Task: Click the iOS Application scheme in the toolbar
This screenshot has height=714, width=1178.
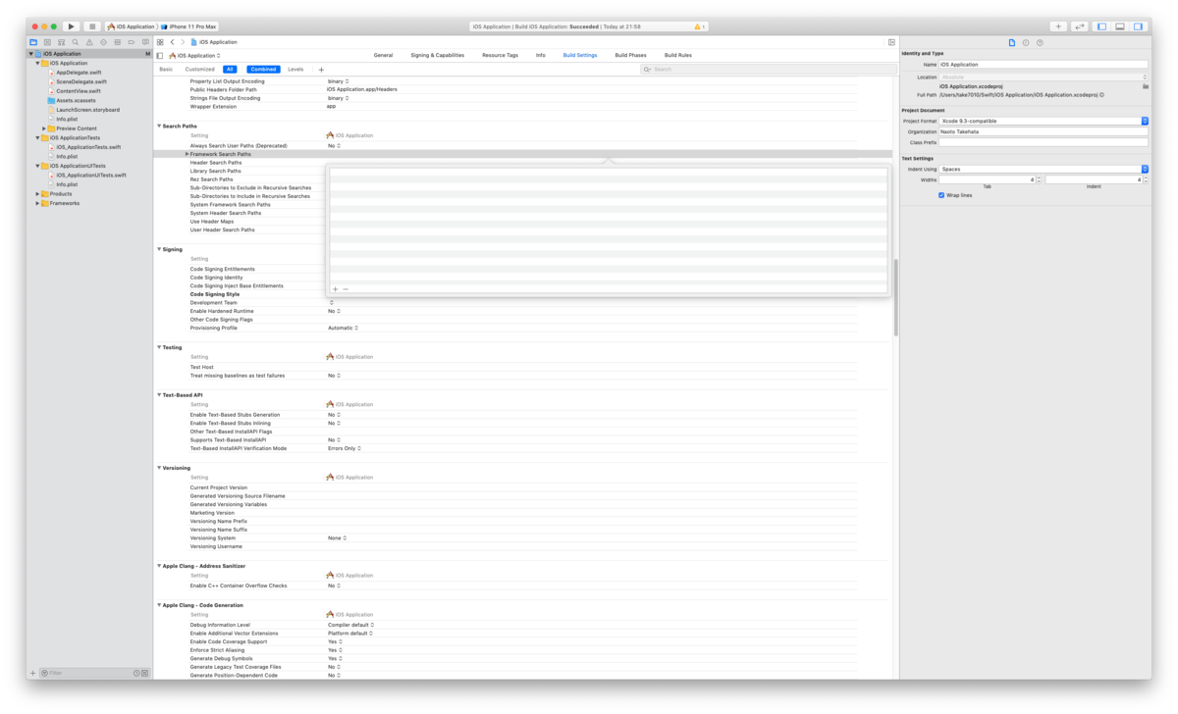Action: pyautogui.click(x=131, y=26)
